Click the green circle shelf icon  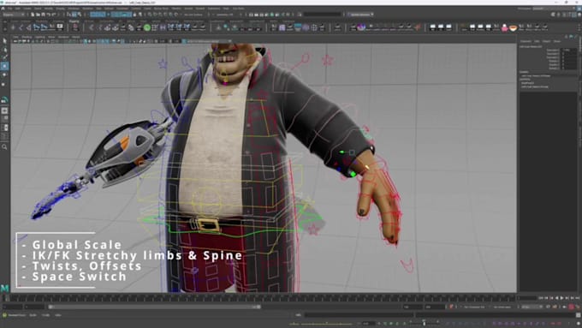[147, 27]
